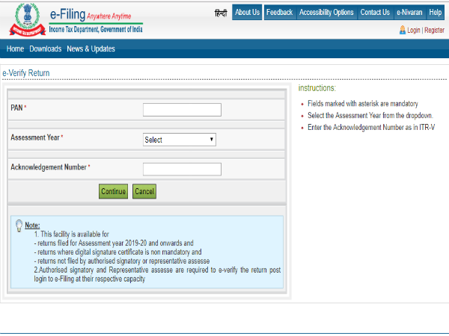This screenshot has width=449, height=336.
Task: Click the lightbulb Note icon
Action: coord(19,225)
